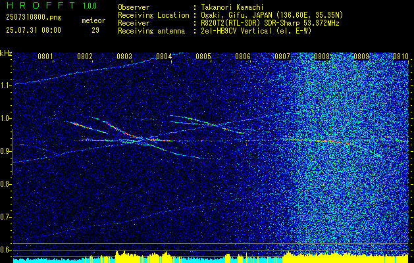Click the date 25.07.31 08:00
The height and width of the screenshot is (263, 414).
point(34,30)
